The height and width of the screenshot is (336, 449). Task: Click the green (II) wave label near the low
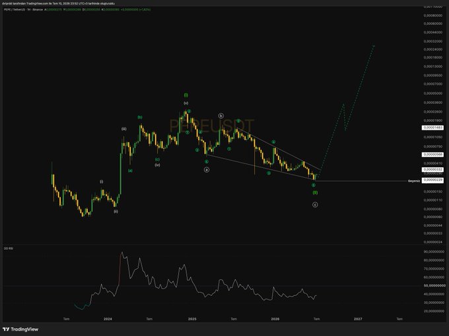[x=315, y=192]
